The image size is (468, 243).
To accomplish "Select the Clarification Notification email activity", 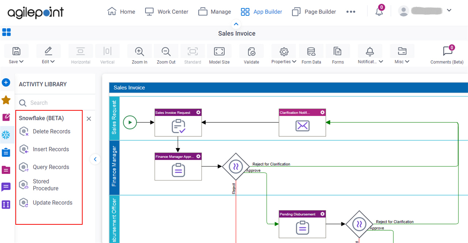I will (x=302, y=122).
